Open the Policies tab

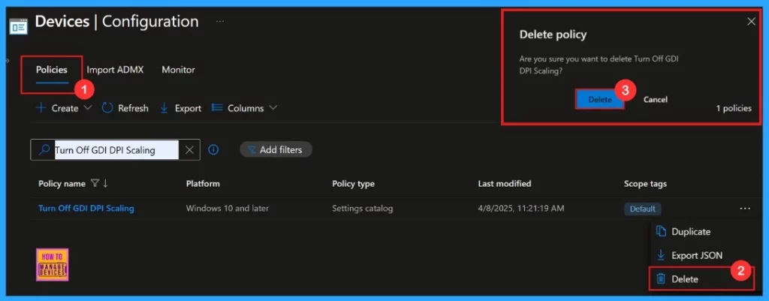click(x=52, y=70)
